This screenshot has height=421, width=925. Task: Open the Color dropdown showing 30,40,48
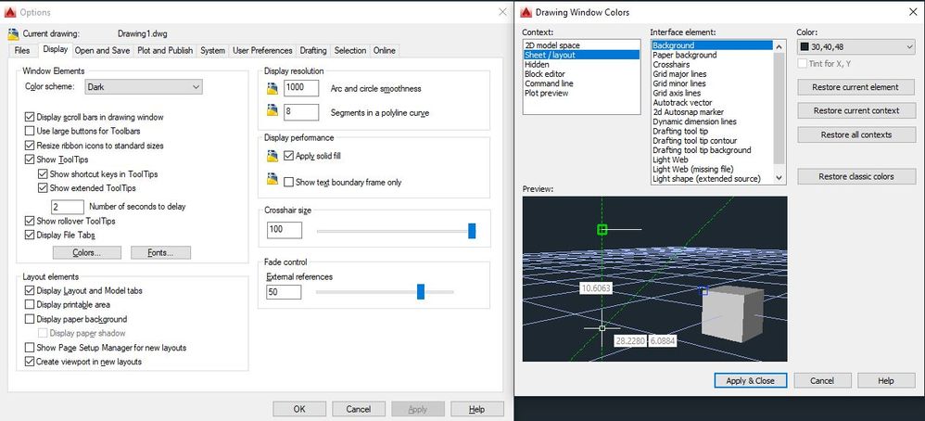pos(855,47)
